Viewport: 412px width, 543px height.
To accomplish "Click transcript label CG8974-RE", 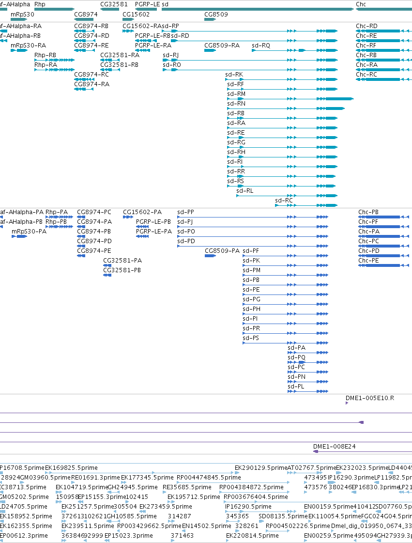I will click(x=92, y=46).
